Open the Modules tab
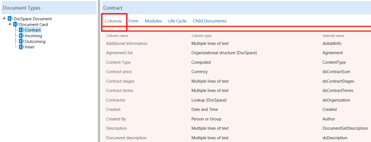 pos(153,21)
